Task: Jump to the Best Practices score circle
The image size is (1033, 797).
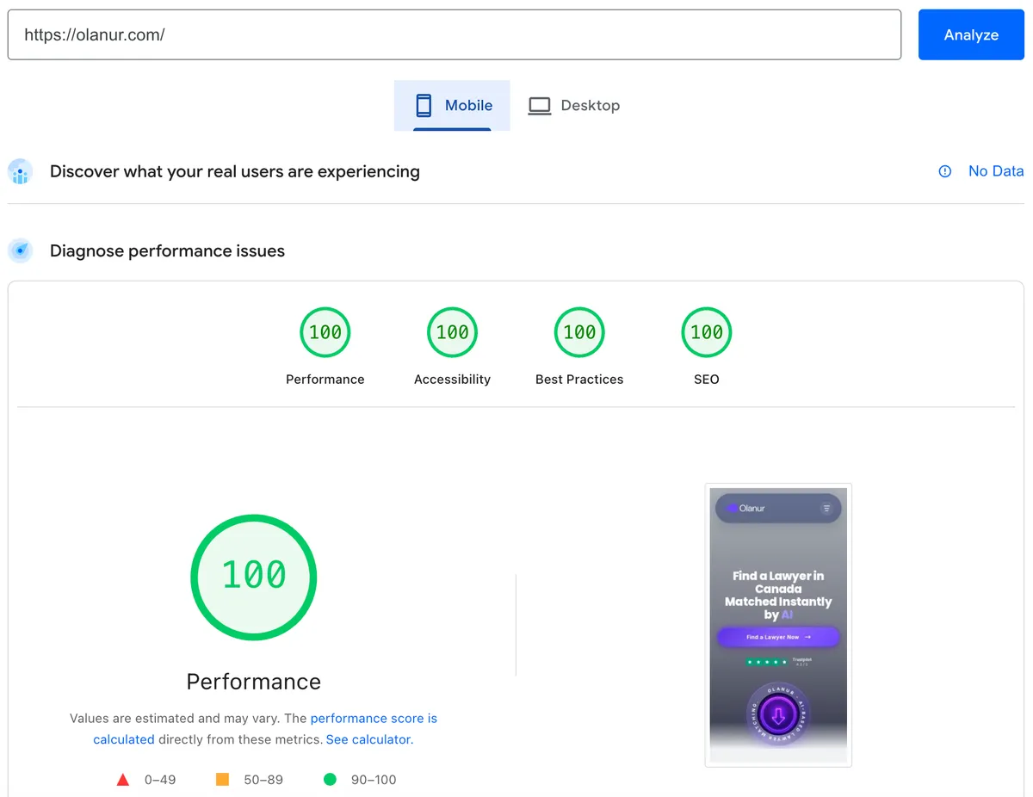Action: (579, 332)
